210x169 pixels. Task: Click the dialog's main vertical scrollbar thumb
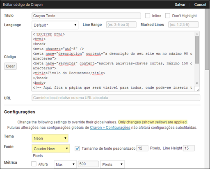(207, 39)
